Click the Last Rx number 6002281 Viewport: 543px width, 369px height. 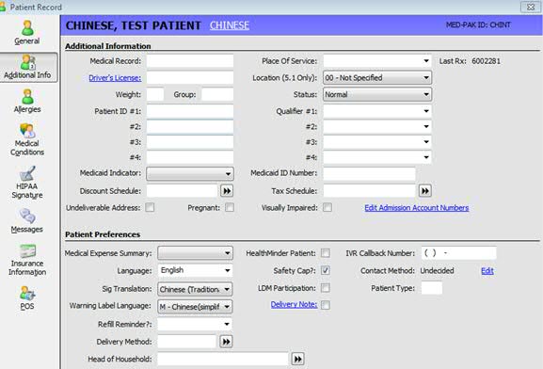pyautogui.click(x=486, y=61)
